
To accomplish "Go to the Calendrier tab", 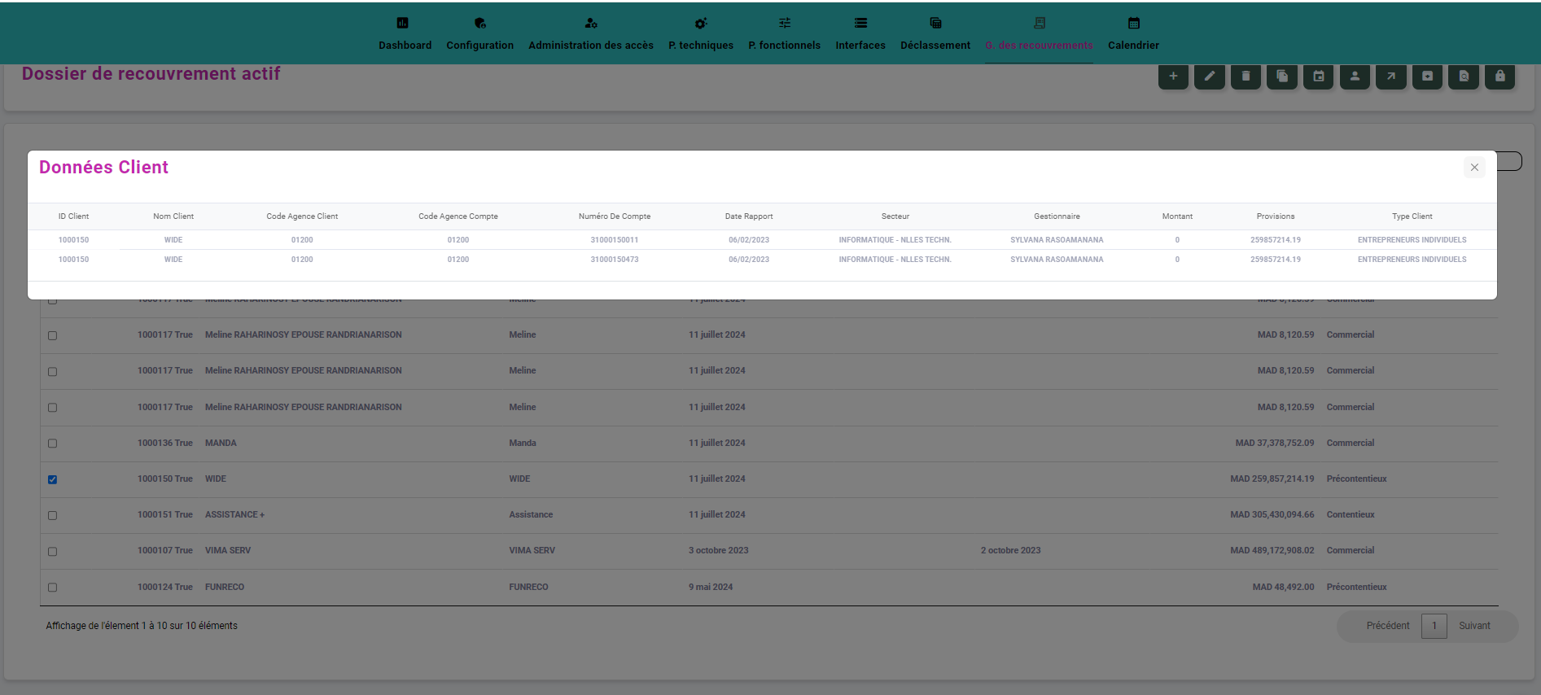I will tap(1133, 34).
